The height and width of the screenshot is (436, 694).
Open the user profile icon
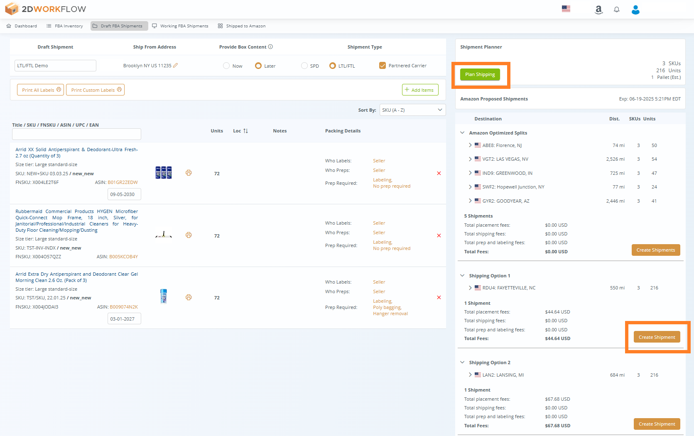pos(635,10)
